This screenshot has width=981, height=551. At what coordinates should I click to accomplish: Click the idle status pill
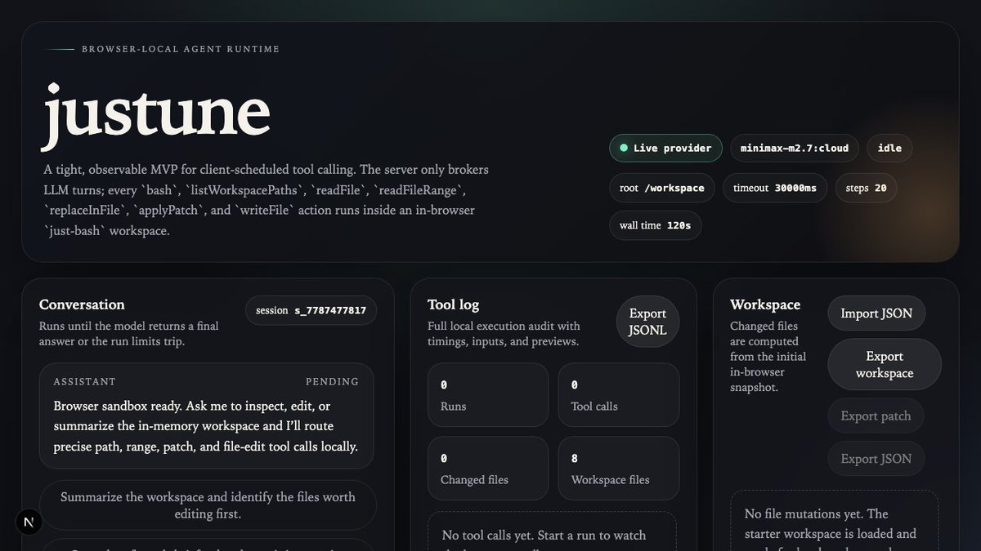pyautogui.click(x=889, y=148)
